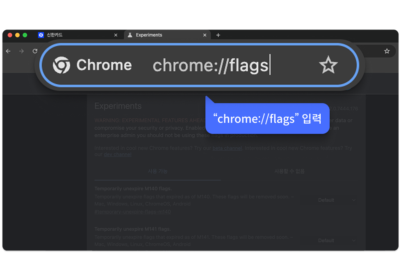Image resolution: width=401 pixels, height=280 pixels.
Task: Click the small bookmark star in the toolbar
Action: [387, 51]
